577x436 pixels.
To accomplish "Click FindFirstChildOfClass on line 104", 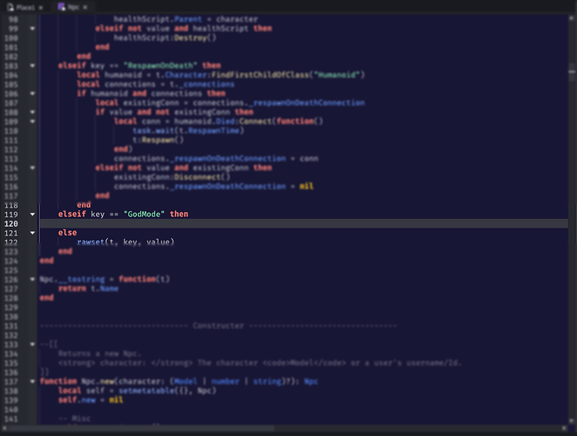I will click(x=260, y=75).
